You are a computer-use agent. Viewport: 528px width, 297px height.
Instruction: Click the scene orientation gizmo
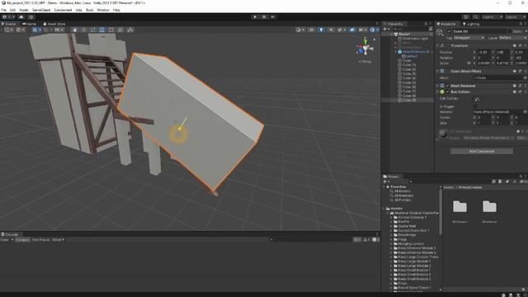365,48
